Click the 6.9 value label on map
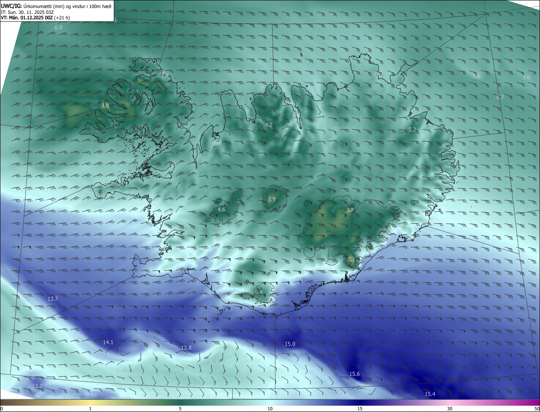The image size is (540, 412). click(58, 27)
